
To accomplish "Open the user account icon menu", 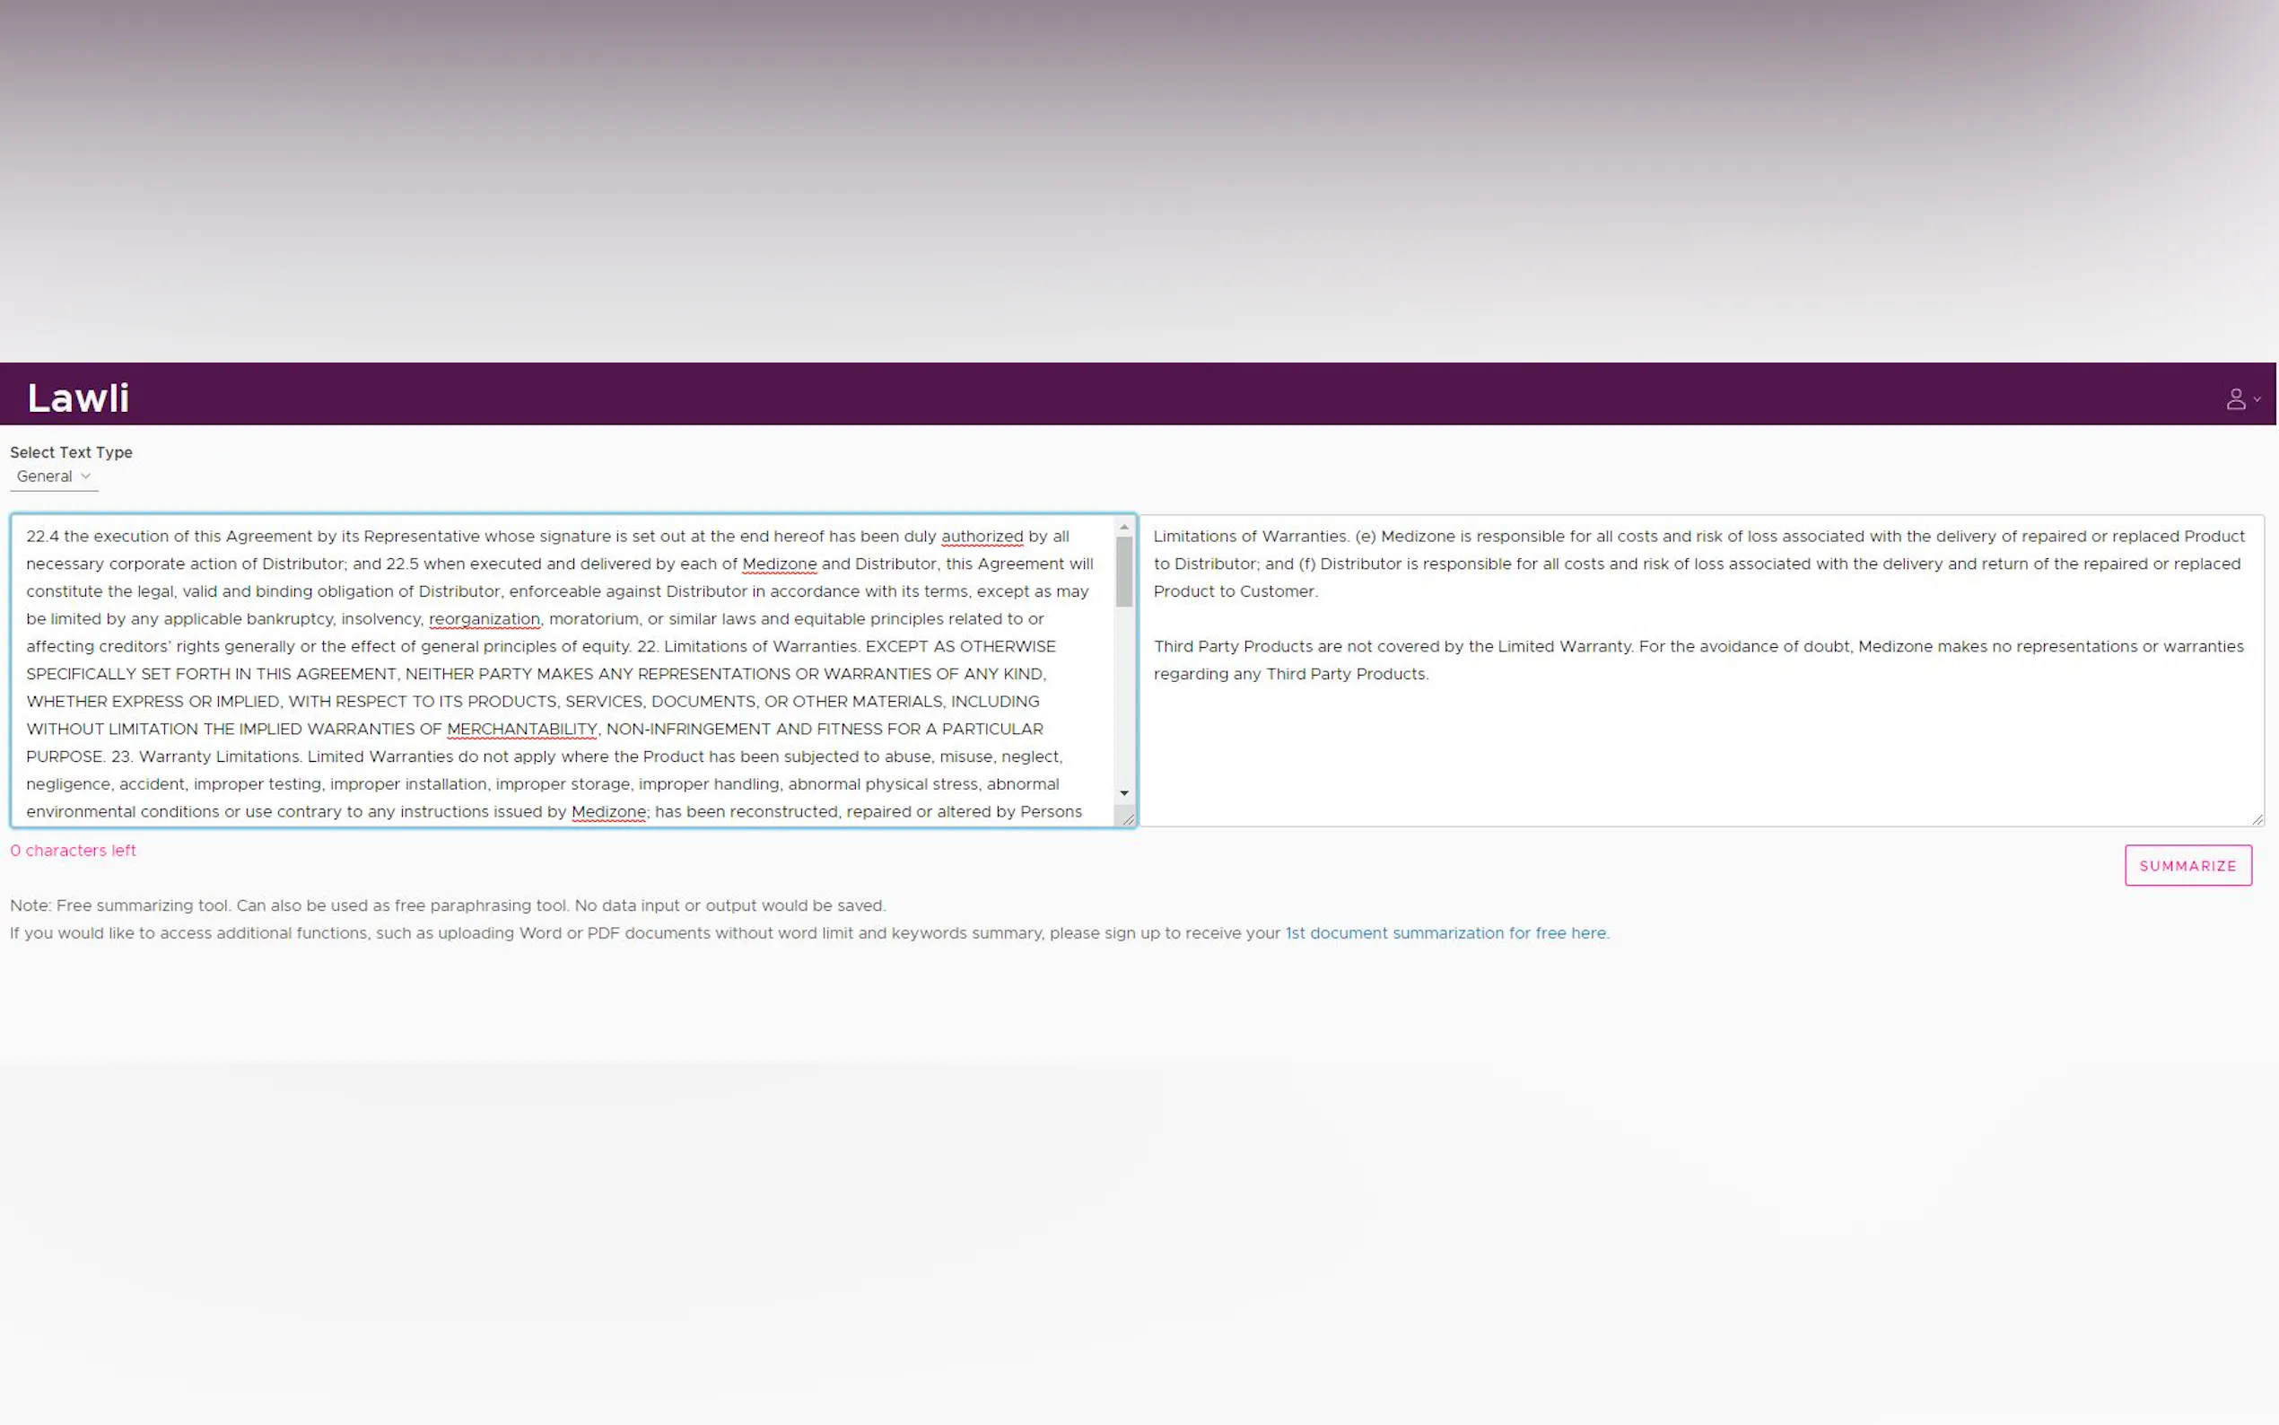I will pos(2235,398).
